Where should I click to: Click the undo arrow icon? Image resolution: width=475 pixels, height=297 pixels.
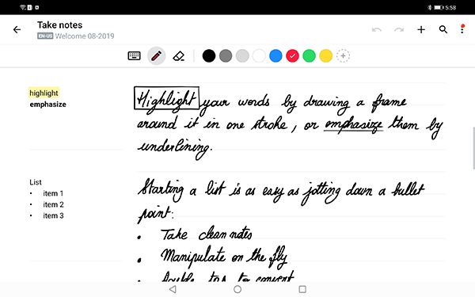377,30
